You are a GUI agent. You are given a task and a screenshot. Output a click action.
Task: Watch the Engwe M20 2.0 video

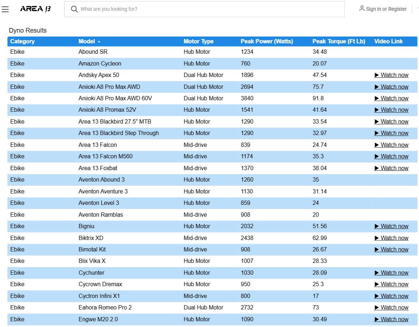(391, 319)
